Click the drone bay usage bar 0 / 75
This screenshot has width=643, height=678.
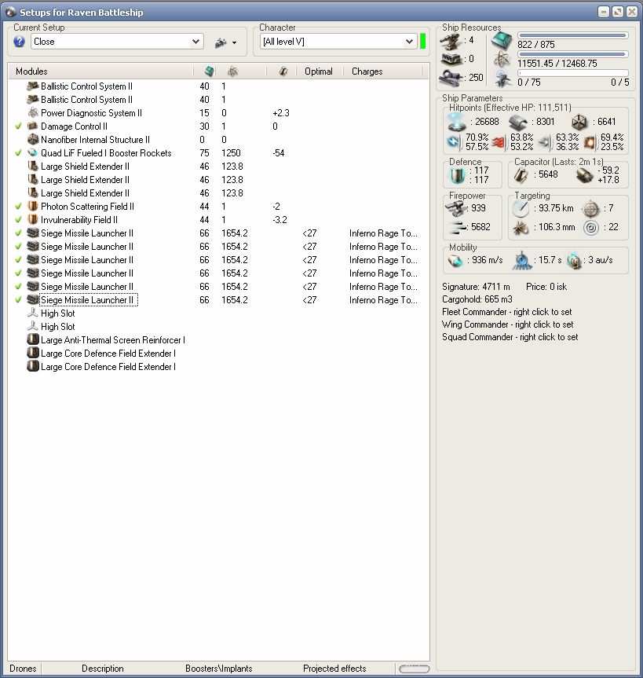[572, 73]
